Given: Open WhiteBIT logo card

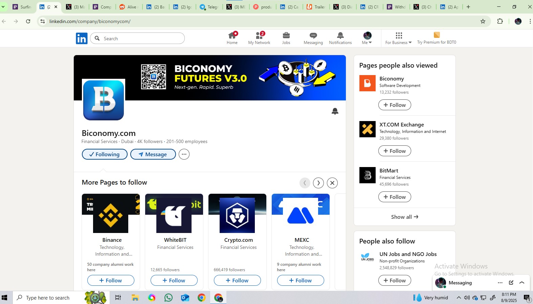Looking at the screenshot, I should 174,215.
